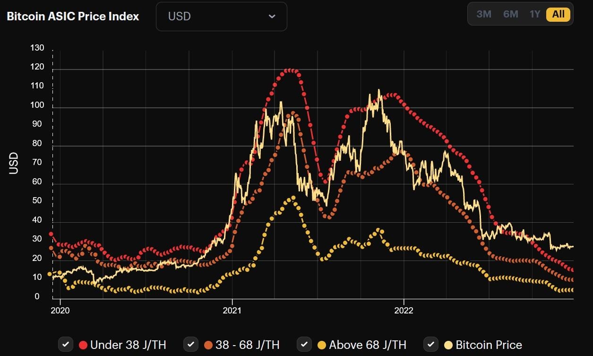
Task: Switch to the 3M time range
Action: point(483,14)
